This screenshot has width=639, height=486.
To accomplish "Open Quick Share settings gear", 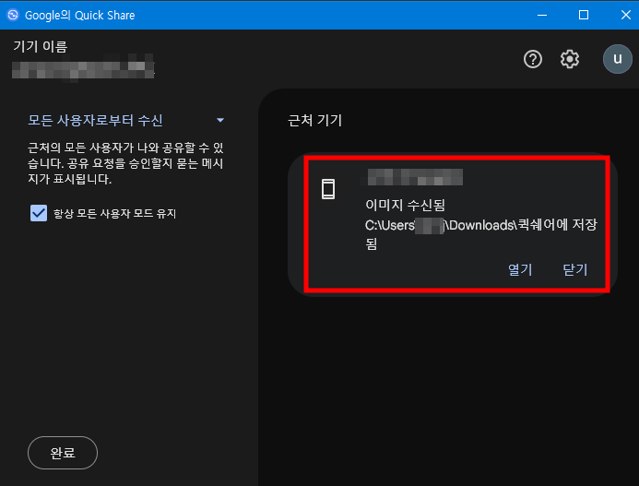I will pyautogui.click(x=569, y=60).
